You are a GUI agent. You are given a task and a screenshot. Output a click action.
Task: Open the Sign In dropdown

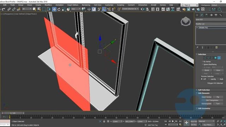pyautogui.click(x=190, y=5)
